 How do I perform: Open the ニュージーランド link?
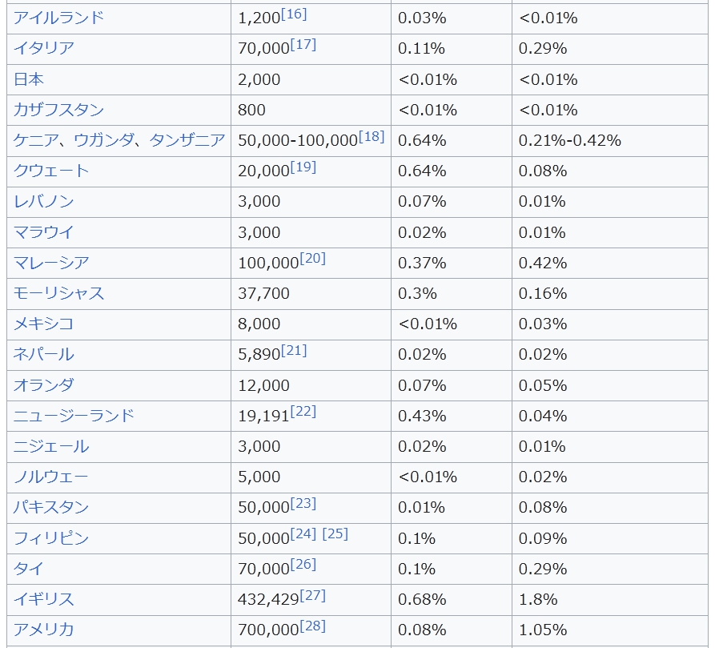(74, 416)
